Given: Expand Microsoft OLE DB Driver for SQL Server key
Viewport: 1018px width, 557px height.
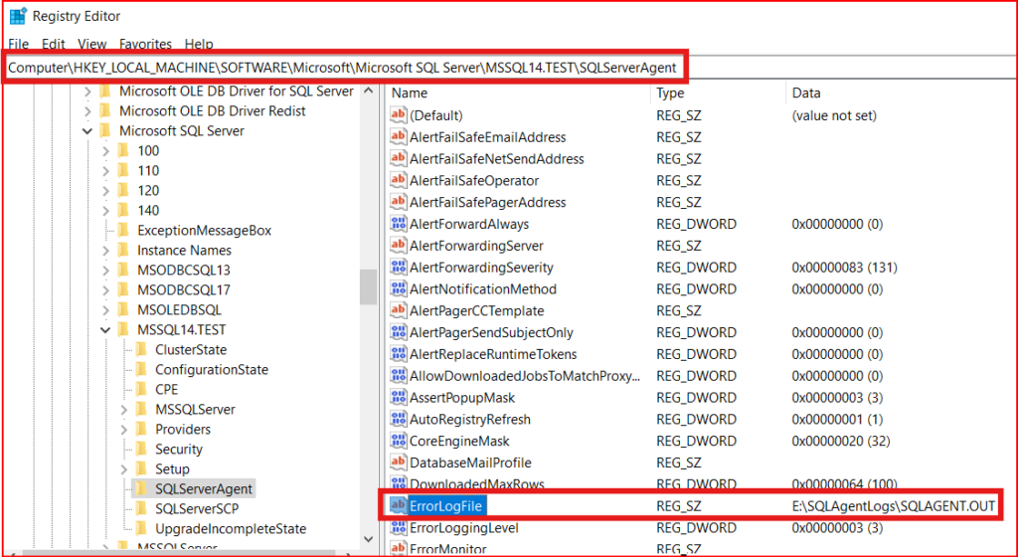Looking at the screenshot, I should [x=87, y=92].
